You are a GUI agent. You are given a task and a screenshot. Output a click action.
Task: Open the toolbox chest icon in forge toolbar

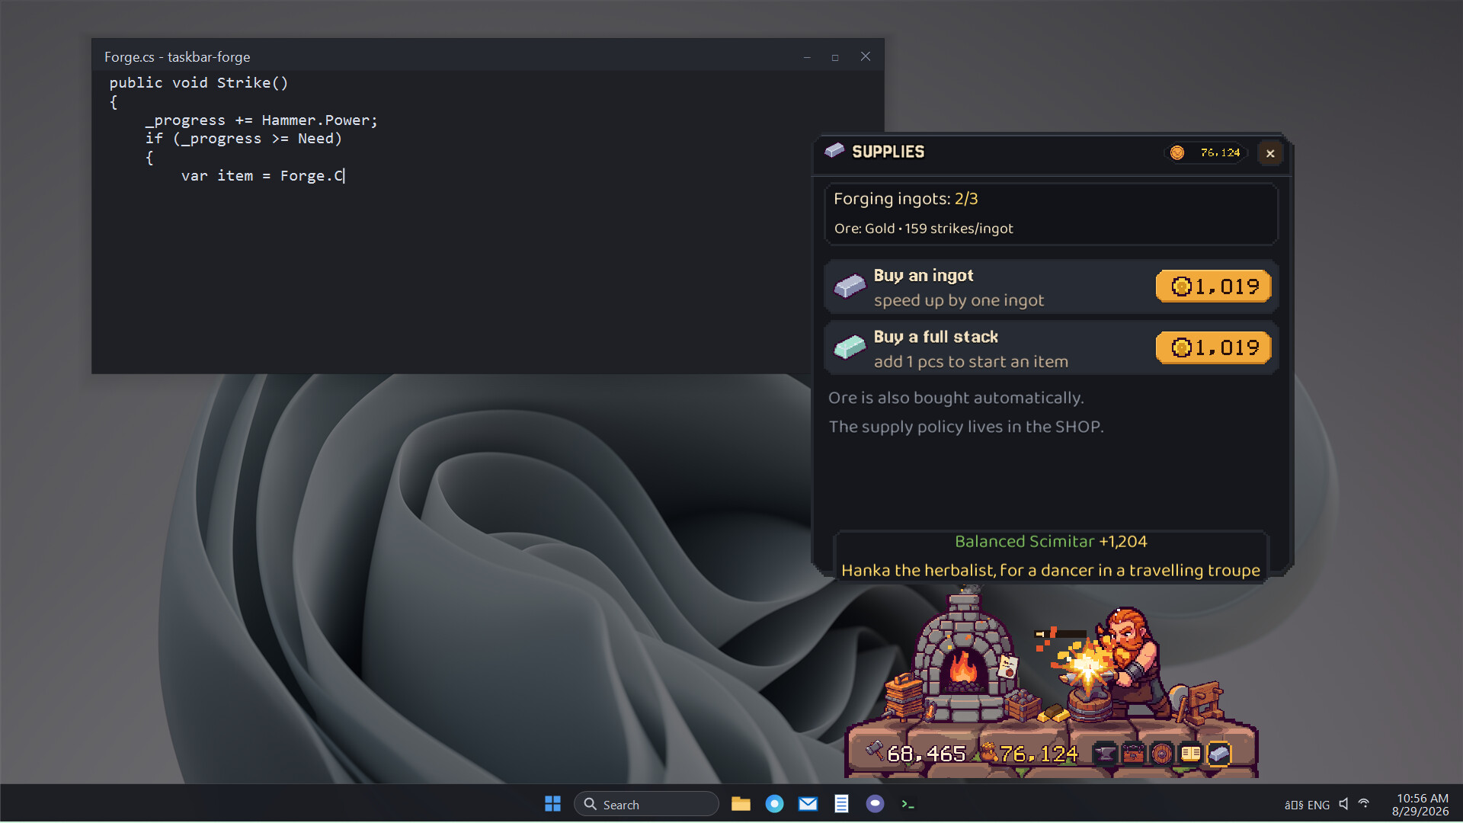coord(1133,754)
